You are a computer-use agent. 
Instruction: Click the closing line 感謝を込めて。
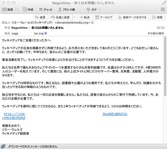coord(12,126)
